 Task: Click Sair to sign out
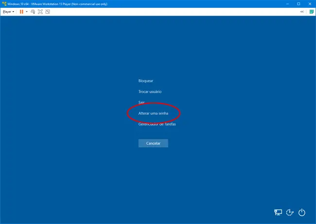click(x=141, y=103)
